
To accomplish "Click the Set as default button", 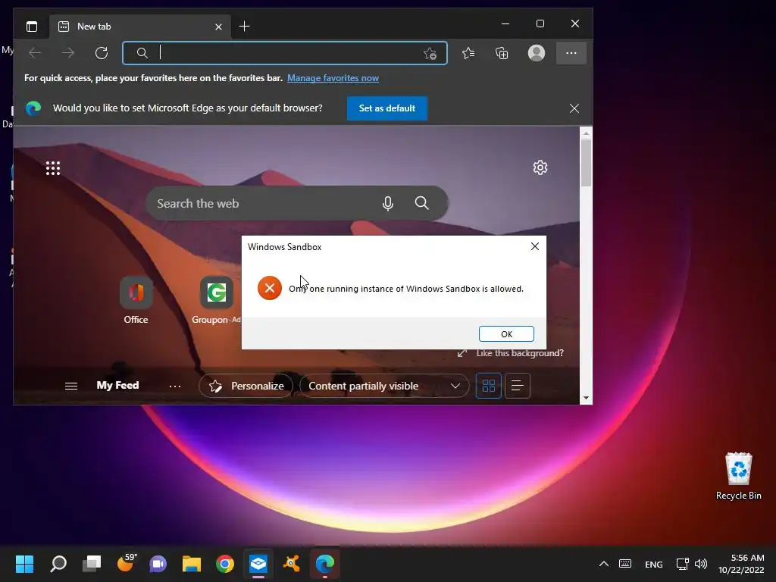I will tap(387, 108).
